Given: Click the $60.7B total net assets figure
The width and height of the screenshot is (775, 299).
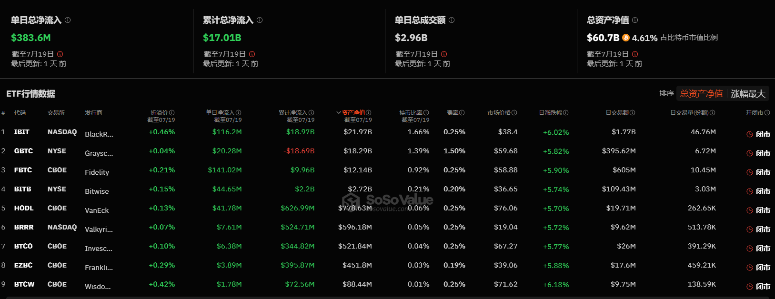Looking at the screenshot, I should pyautogui.click(x=603, y=38).
